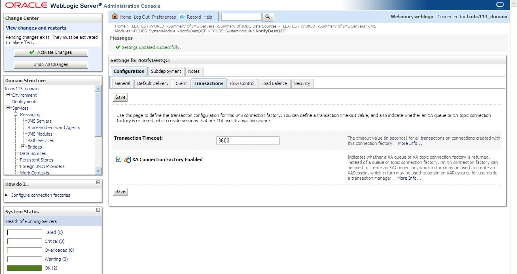Collapse the System Status panel
Screen dimensions: 517x274
pos(98,210)
